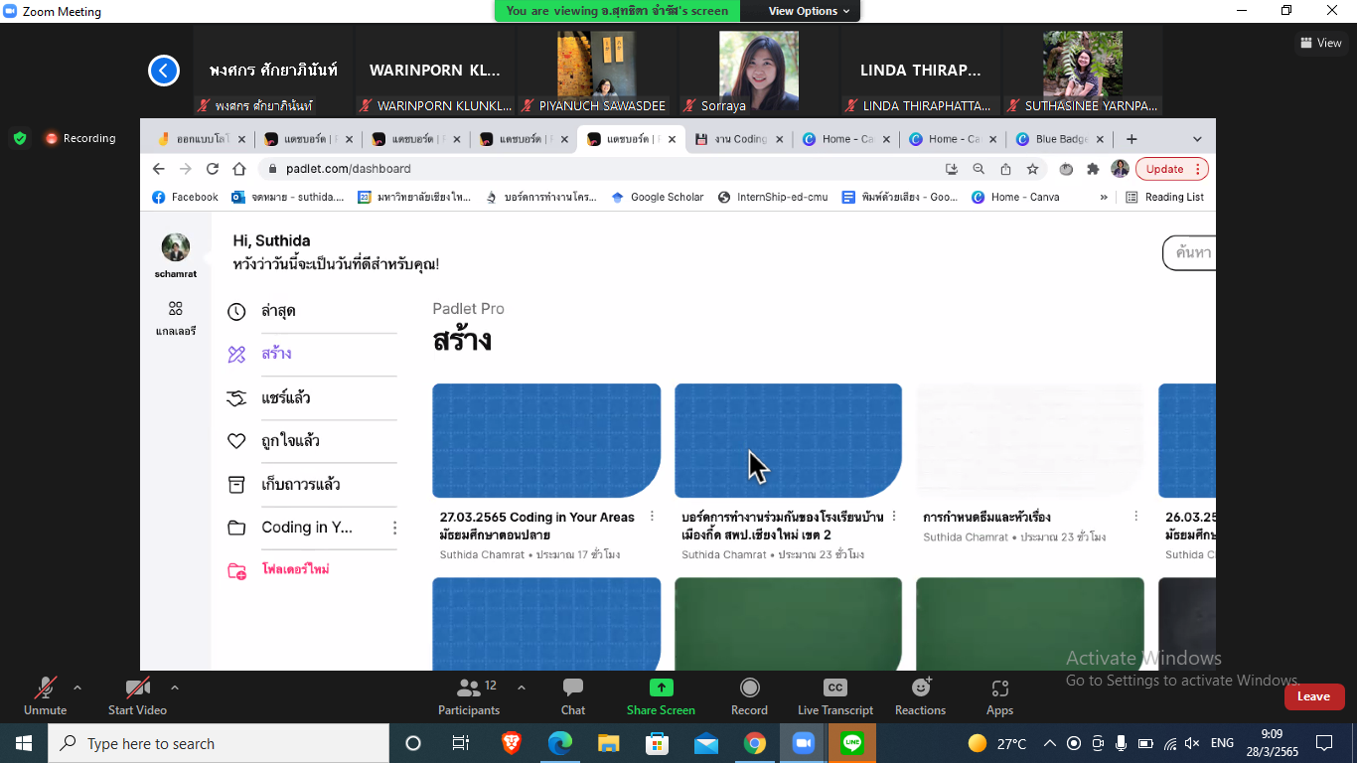Open Chrome from the taskbar
Image resolution: width=1357 pixels, height=763 pixels.
(x=754, y=743)
